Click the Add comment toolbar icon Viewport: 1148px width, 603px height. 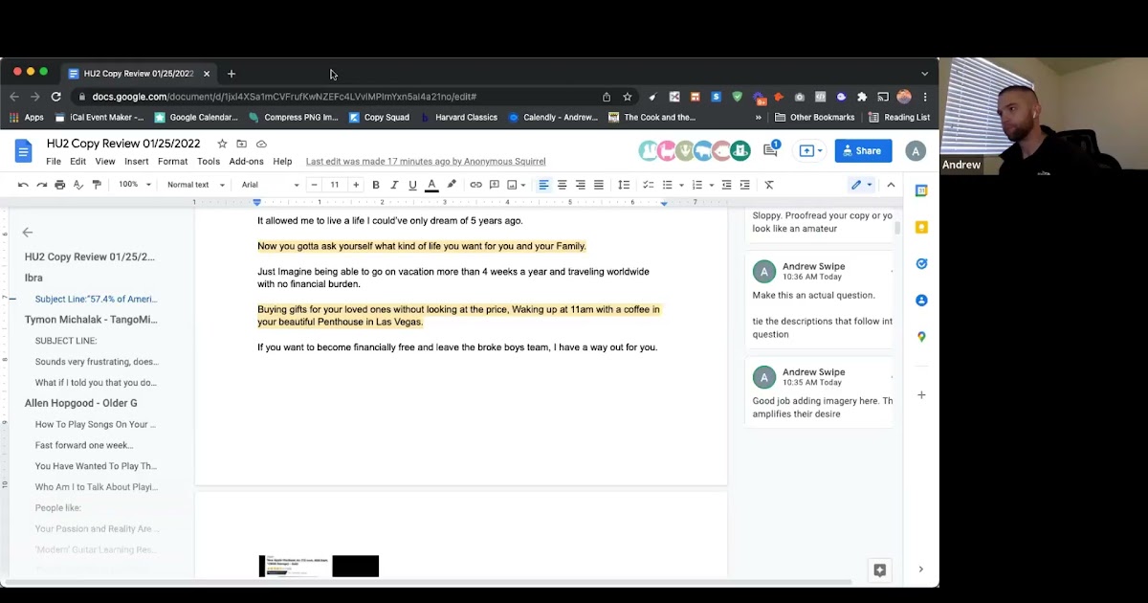point(494,185)
